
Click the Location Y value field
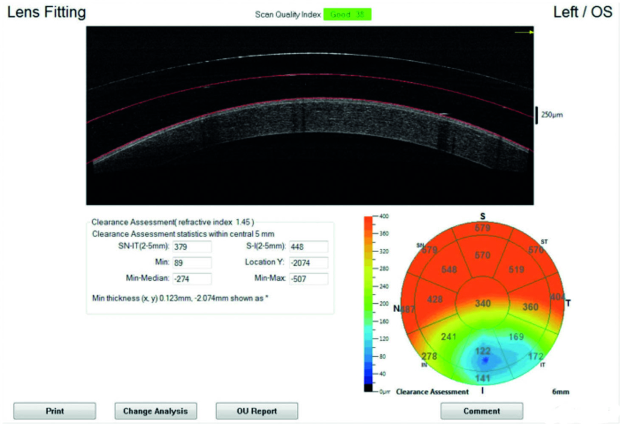[x=308, y=263]
